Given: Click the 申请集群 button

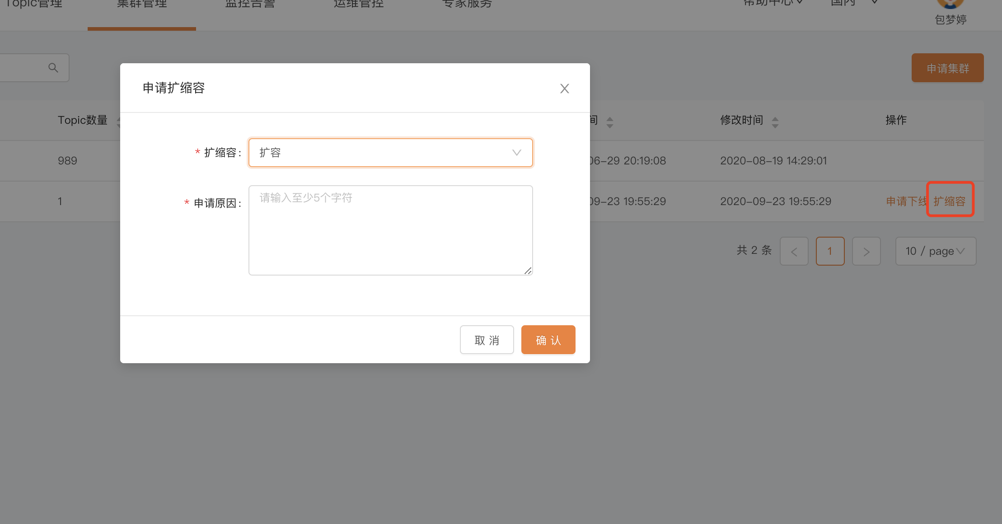Looking at the screenshot, I should (947, 68).
